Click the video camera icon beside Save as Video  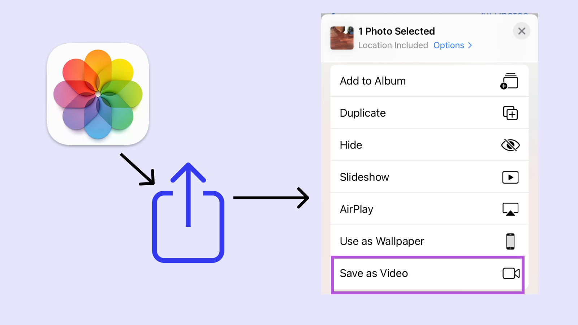(510, 273)
